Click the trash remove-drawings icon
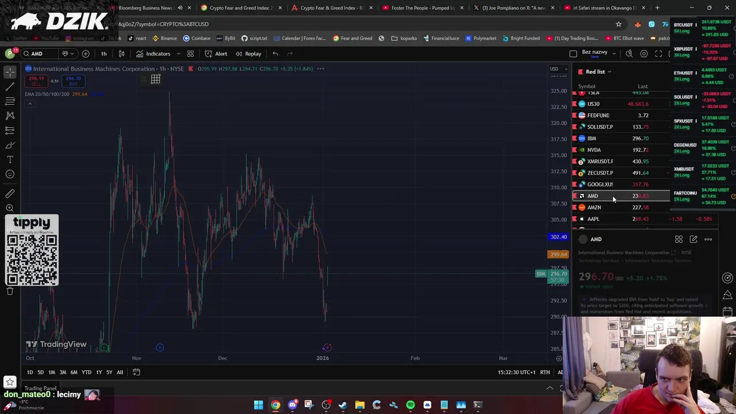This screenshot has height=414, width=736. [10, 291]
